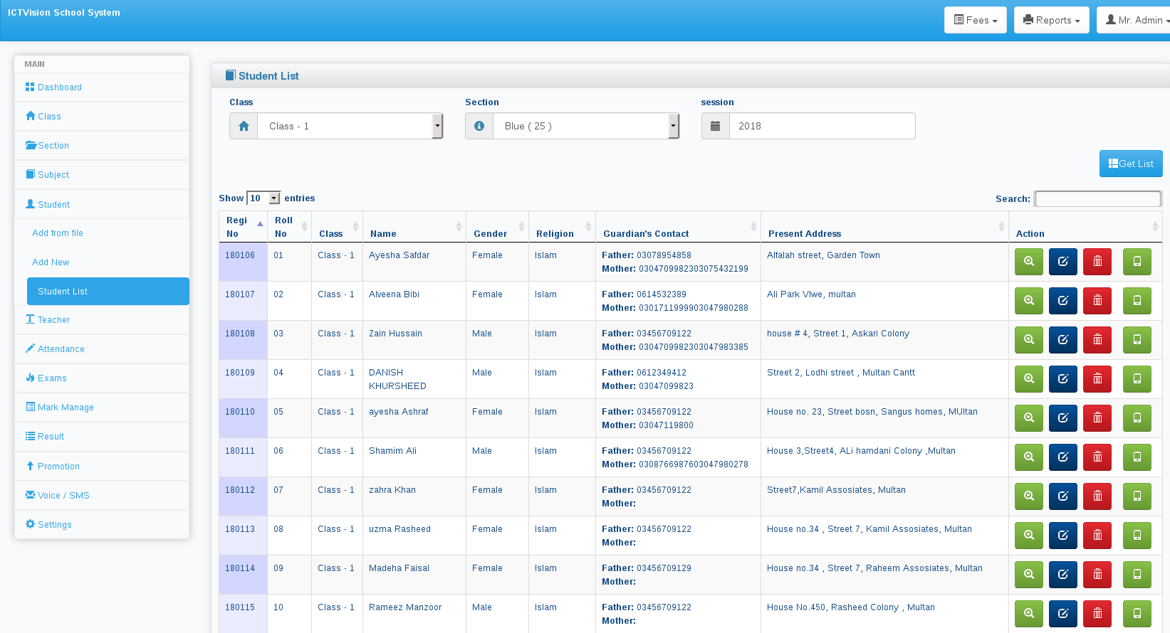The width and height of the screenshot is (1170, 633).
Task: Delete Shamim Ali's record
Action: [1097, 457]
